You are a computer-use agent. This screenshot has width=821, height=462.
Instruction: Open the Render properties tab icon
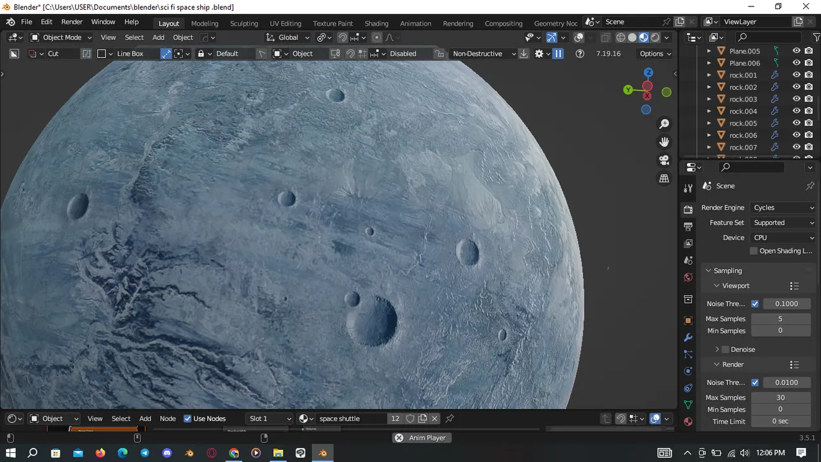[688, 209]
